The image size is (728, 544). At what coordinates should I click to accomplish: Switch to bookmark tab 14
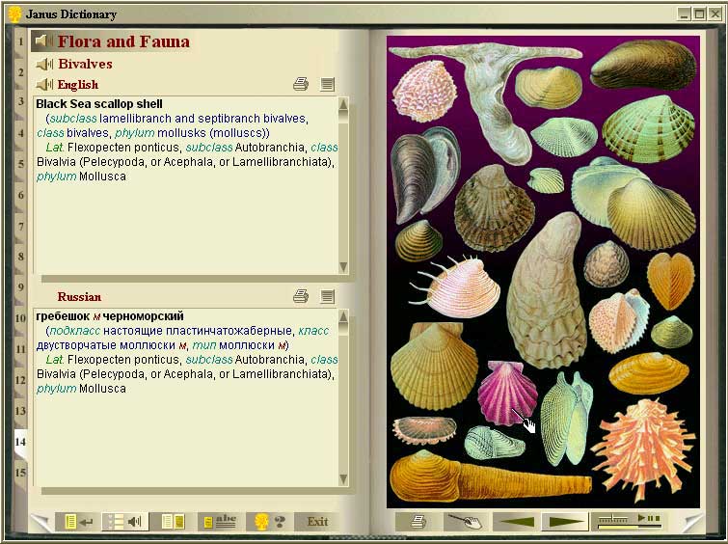click(20, 442)
